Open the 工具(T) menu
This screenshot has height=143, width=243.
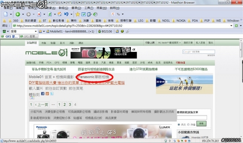tap(89, 8)
